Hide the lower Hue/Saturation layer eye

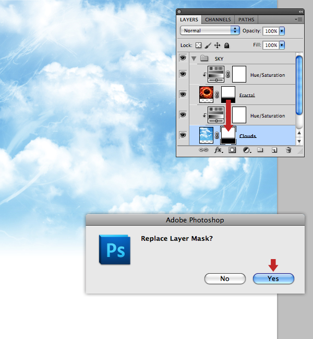[183, 114]
